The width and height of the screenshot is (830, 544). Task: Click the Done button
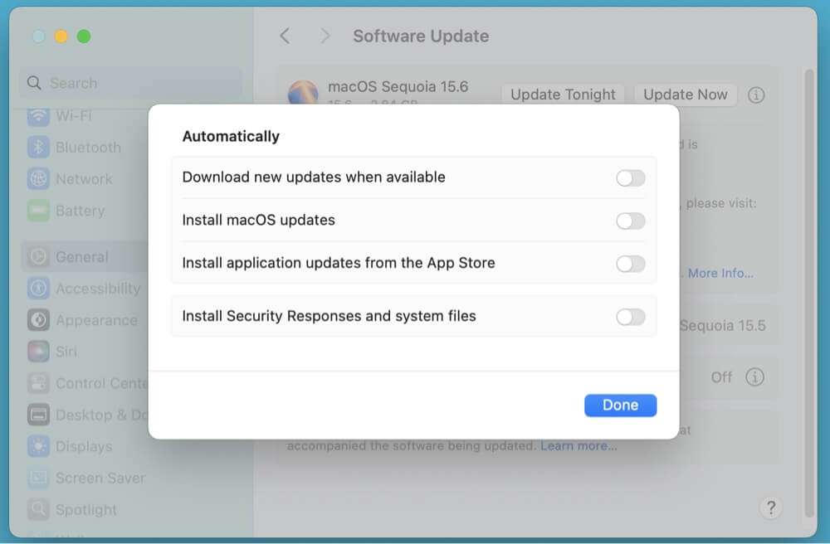click(620, 405)
